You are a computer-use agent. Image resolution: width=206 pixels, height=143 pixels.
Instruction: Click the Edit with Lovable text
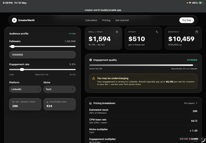pyautogui.click(x=189, y=139)
